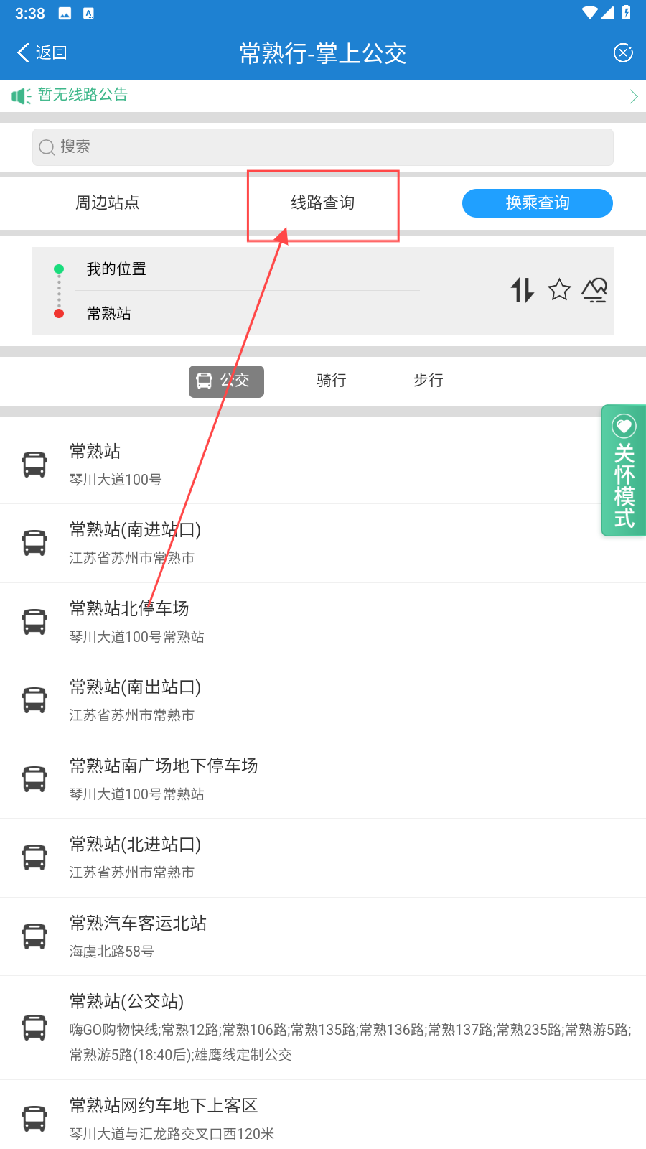Enable 关怀模式 care mode
This screenshot has height=1149, width=646.
click(x=624, y=470)
